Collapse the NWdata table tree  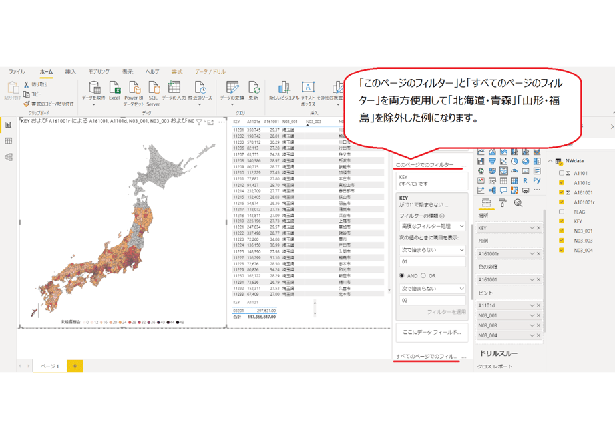click(550, 161)
